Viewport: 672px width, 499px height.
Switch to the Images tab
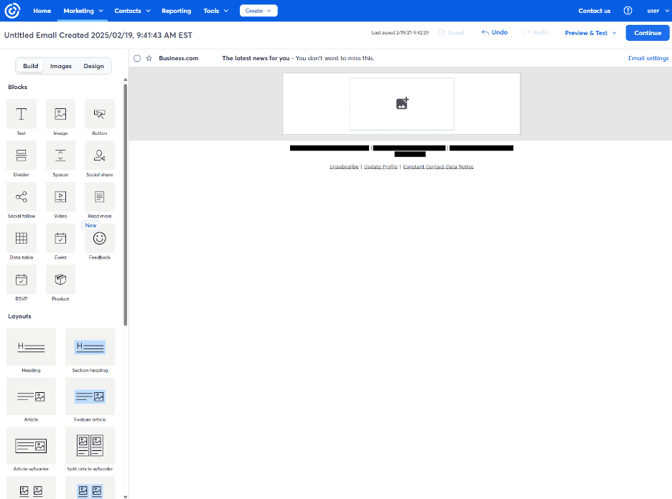tap(61, 66)
